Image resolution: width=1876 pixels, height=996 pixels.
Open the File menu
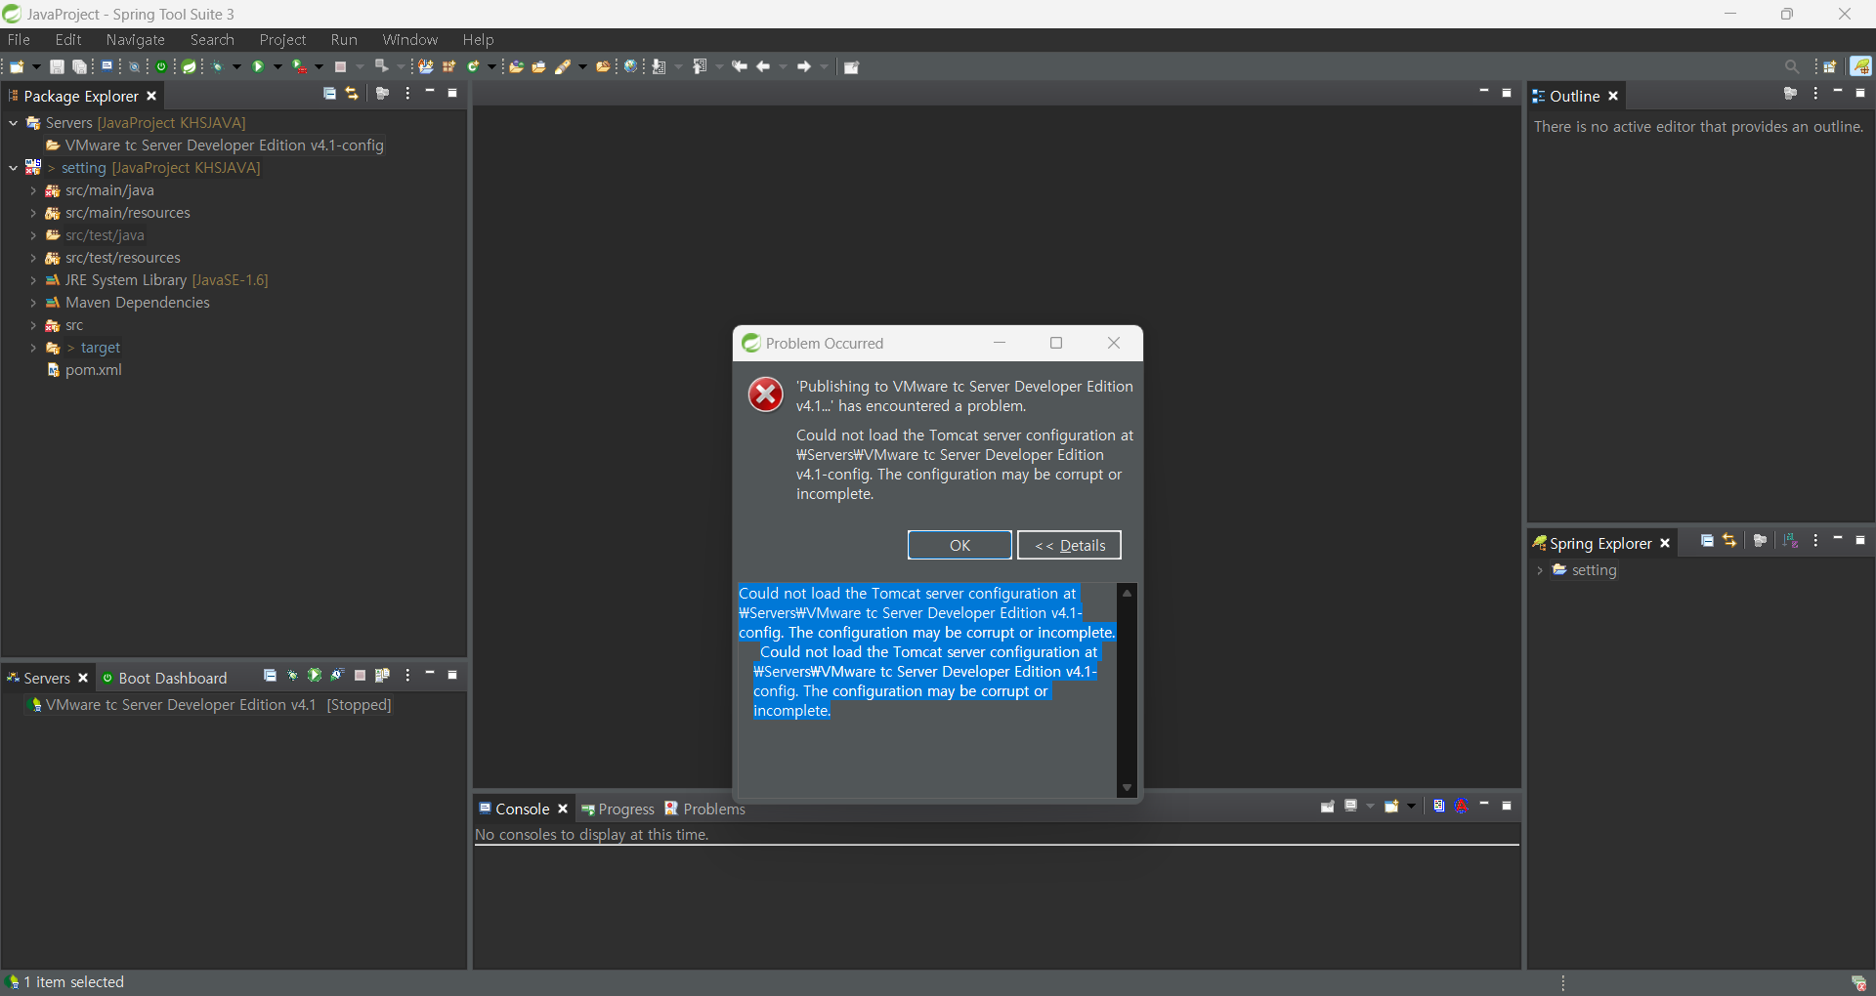pos(19,40)
